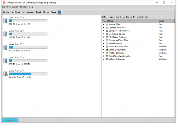
Task: Expand the Music & Audio Files group
Action: click(103, 46)
